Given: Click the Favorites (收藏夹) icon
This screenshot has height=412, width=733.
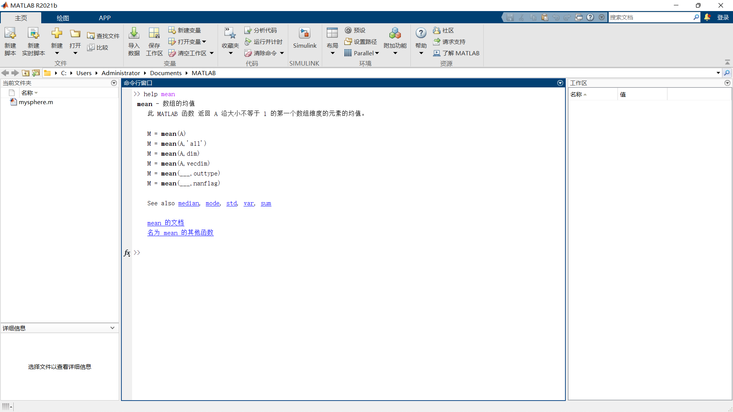Looking at the screenshot, I should click(x=231, y=34).
